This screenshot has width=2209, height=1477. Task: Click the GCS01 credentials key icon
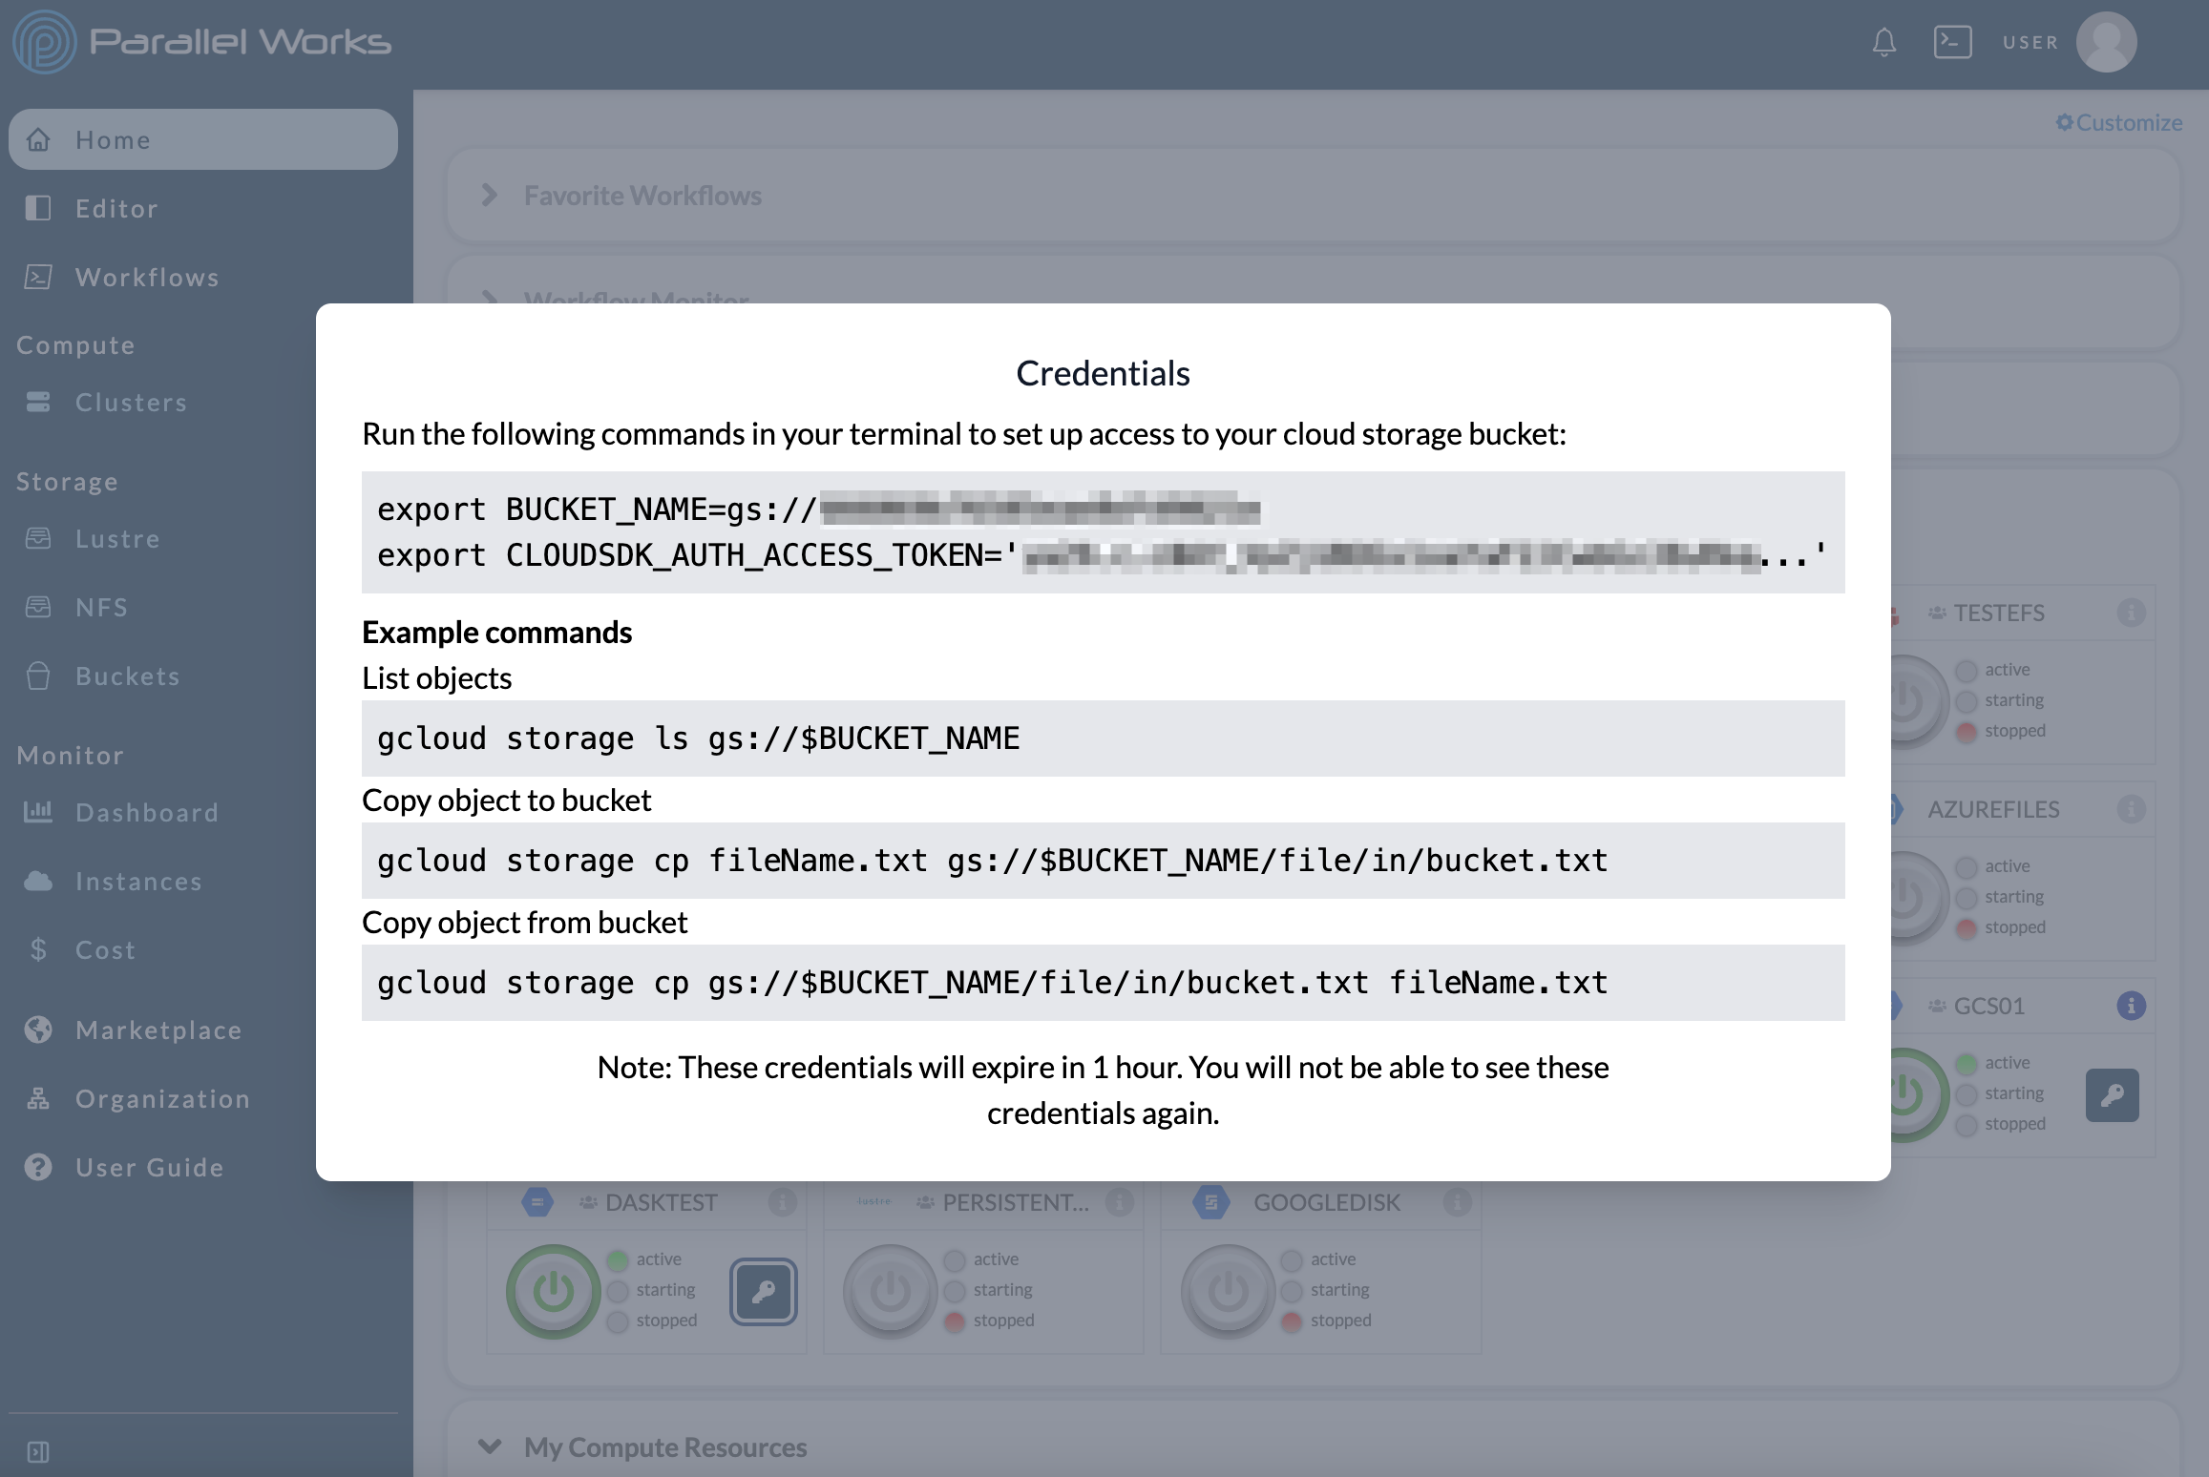2114,1092
